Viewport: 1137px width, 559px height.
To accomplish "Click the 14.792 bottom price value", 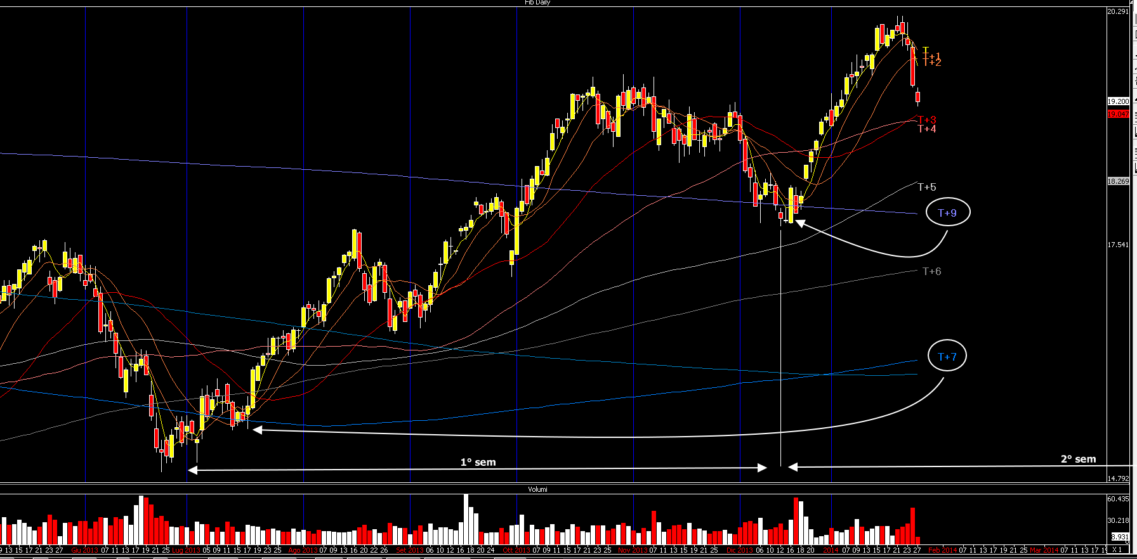I will point(1119,479).
